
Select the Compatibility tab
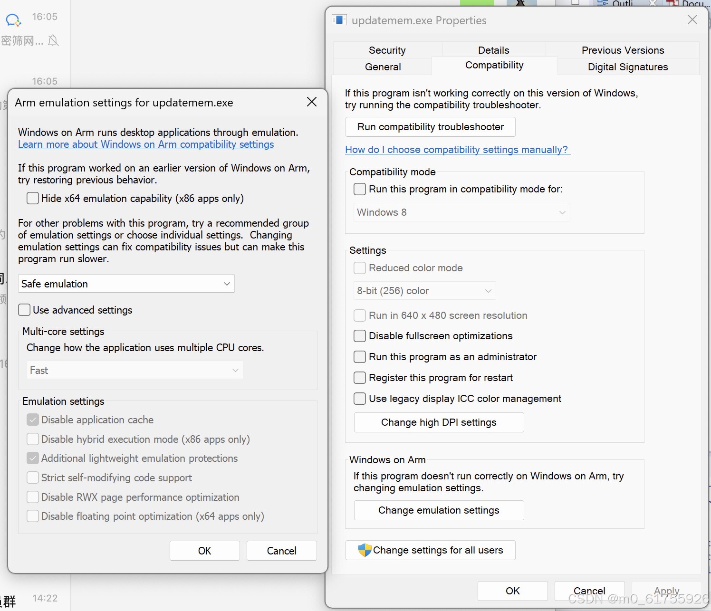[494, 65]
